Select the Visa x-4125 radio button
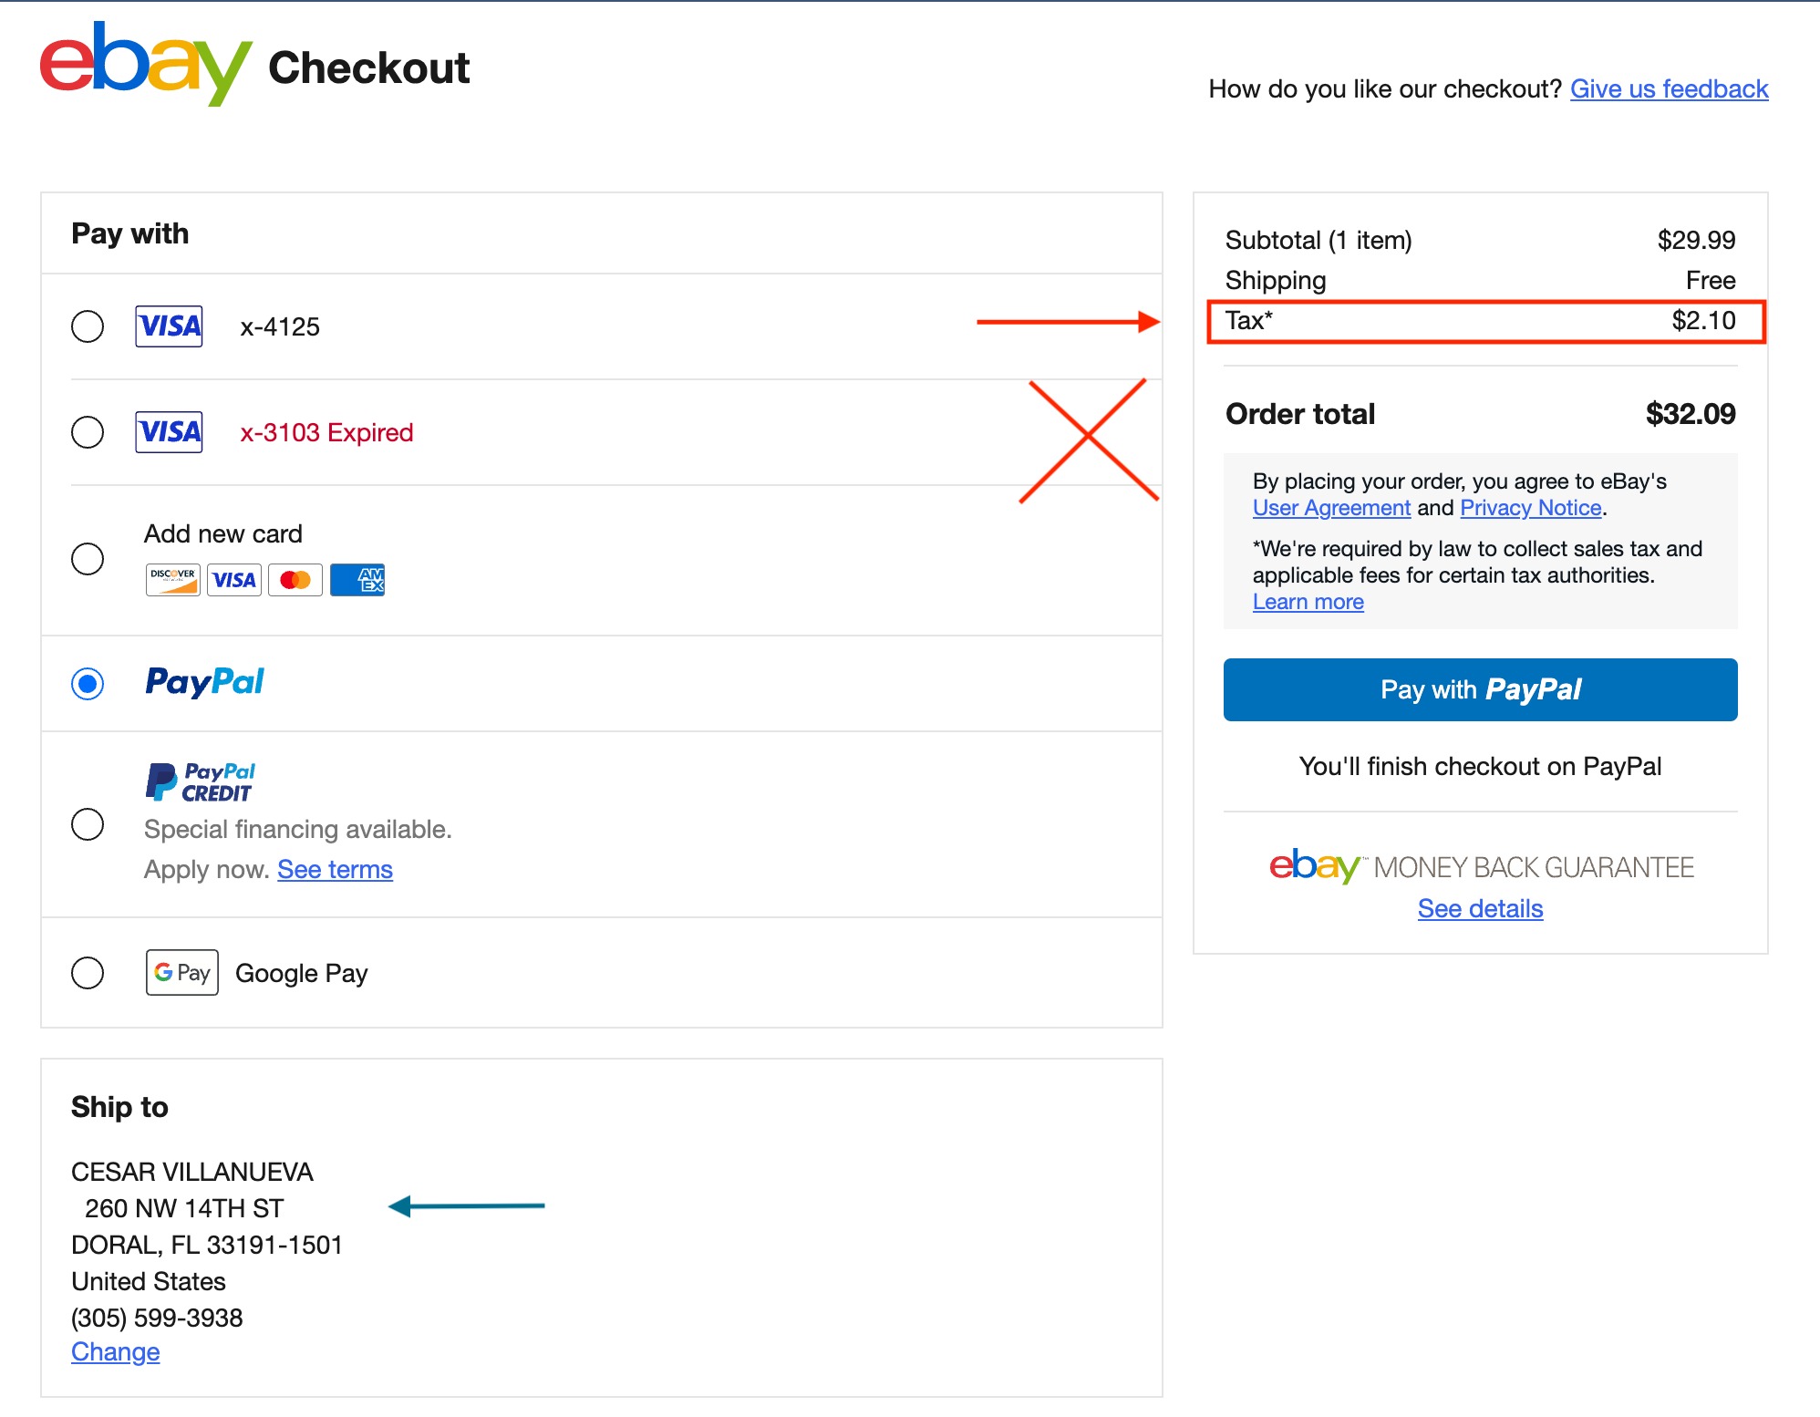The height and width of the screenshot is (1417, 1820). tap(88, 326)
